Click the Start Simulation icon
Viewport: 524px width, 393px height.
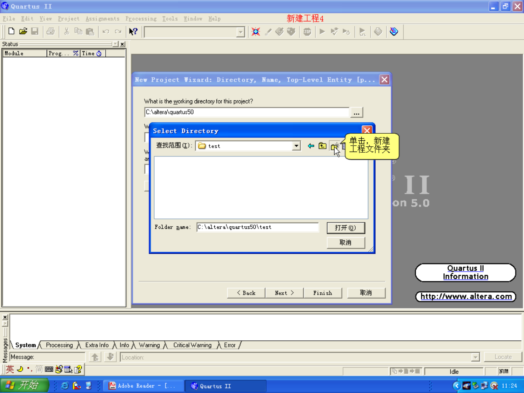point(362,32)
